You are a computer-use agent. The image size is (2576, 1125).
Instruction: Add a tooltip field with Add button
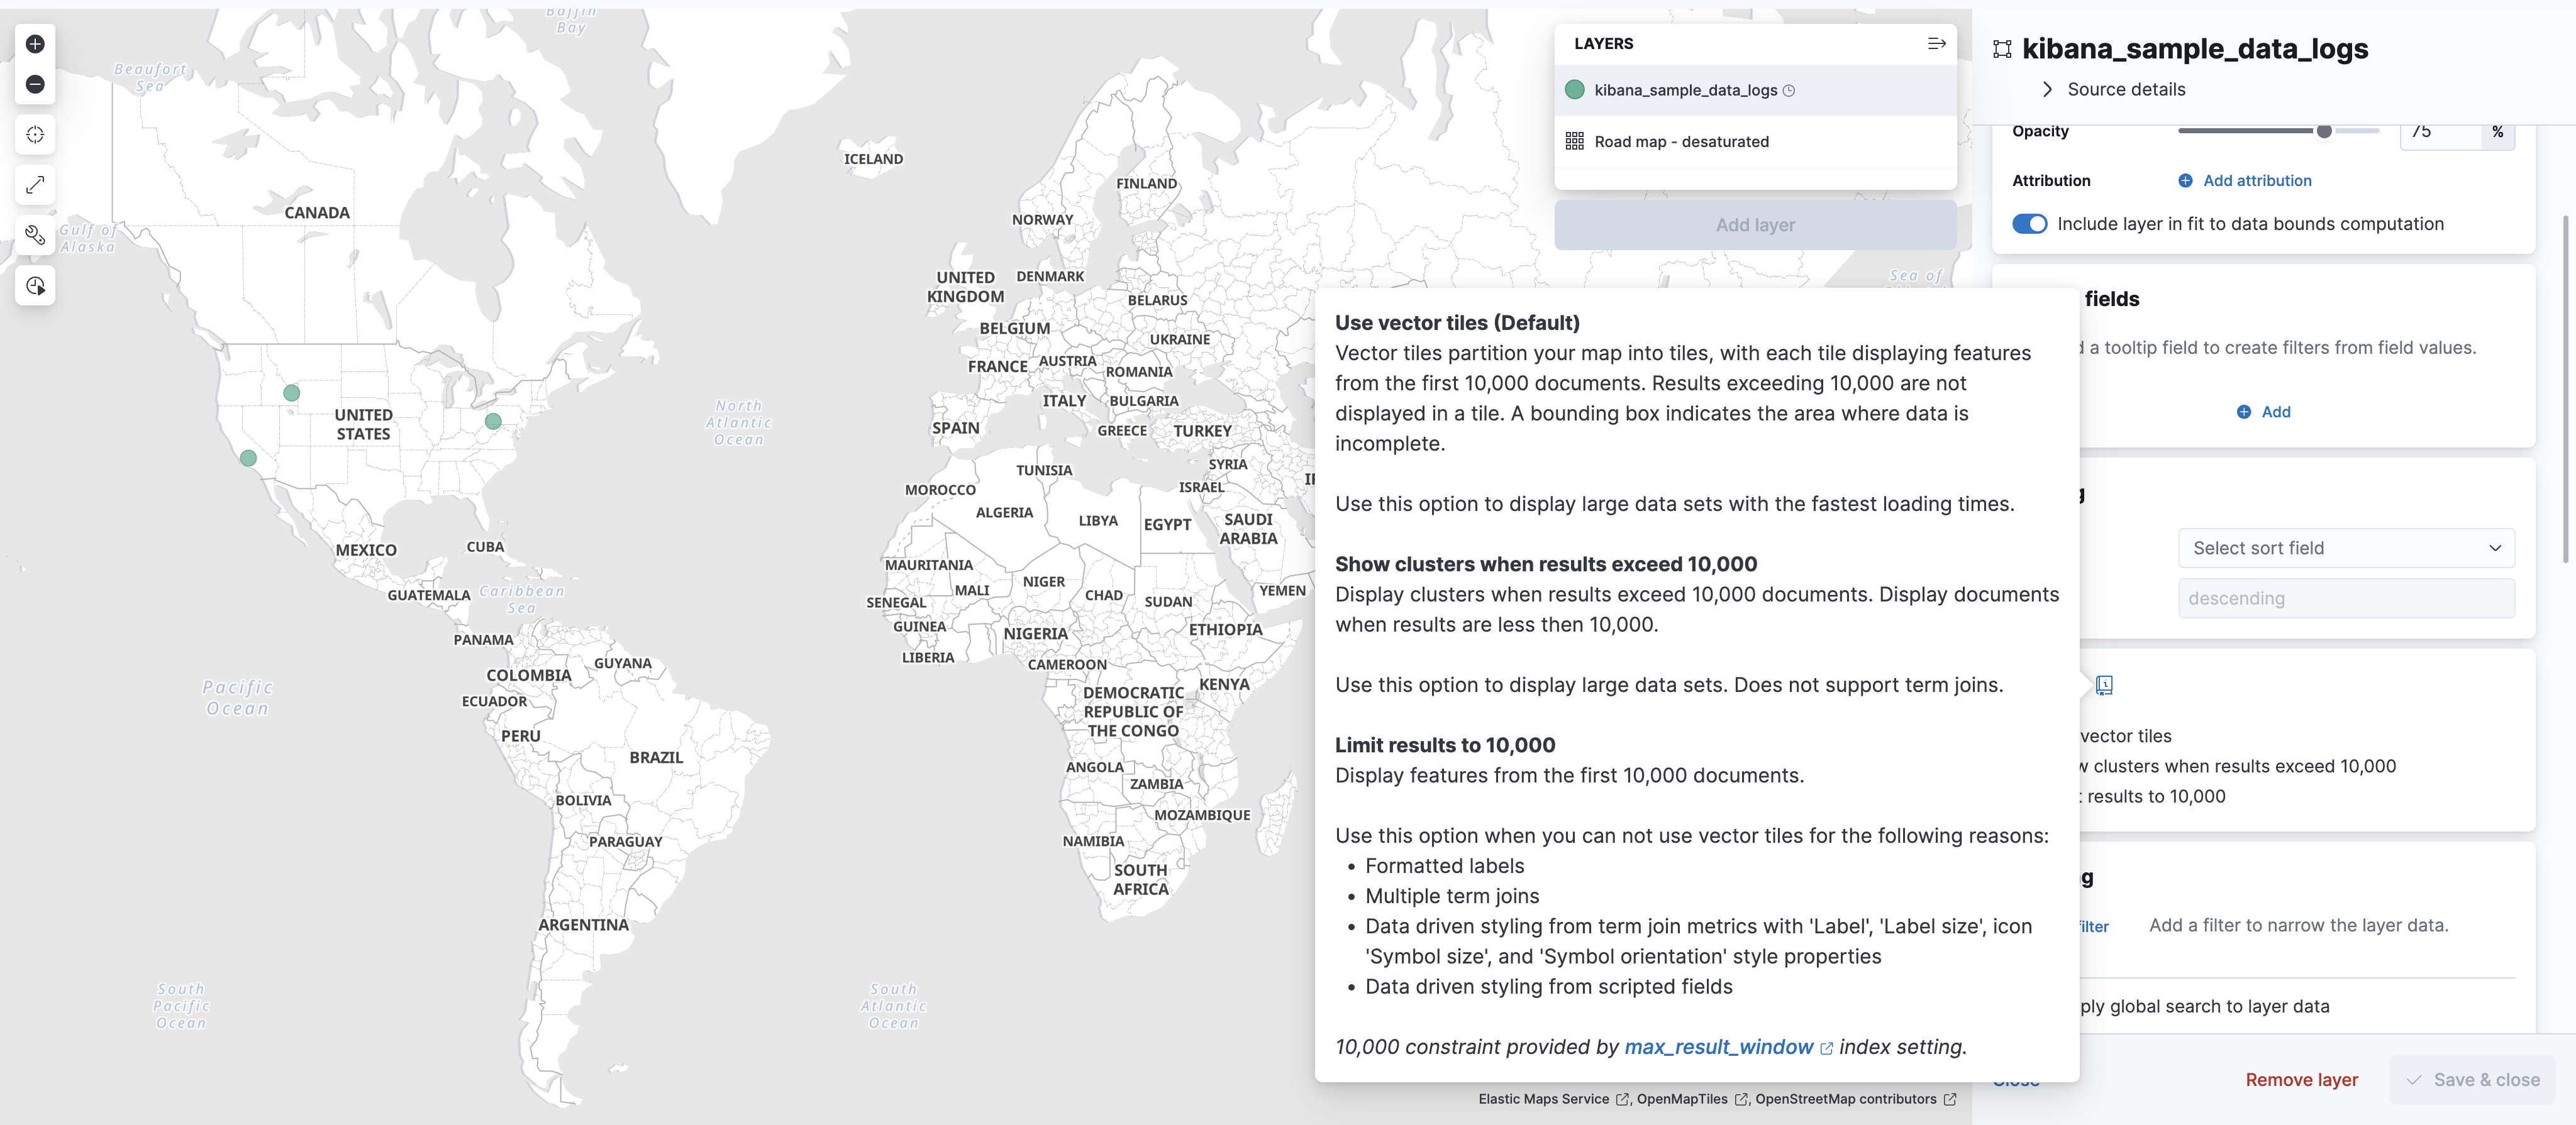pyautogui.click(x=2263, y=412)
